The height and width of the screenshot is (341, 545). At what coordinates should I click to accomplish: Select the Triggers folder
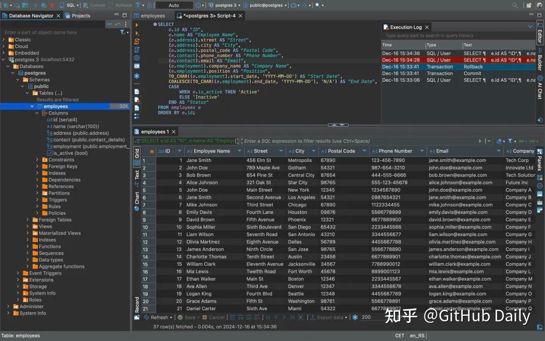(54, 200)
